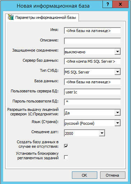Toggle Создать базу данных в случае отсутствия checkbox
The image size is (131, 184).
(66, 146)
